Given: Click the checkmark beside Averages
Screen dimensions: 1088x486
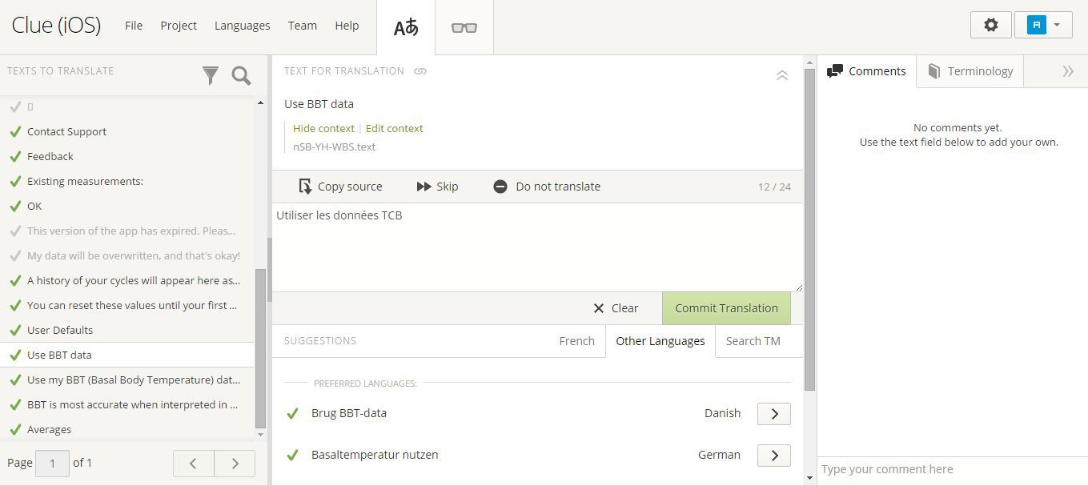Looking at the screenshot, I should 14,429.
